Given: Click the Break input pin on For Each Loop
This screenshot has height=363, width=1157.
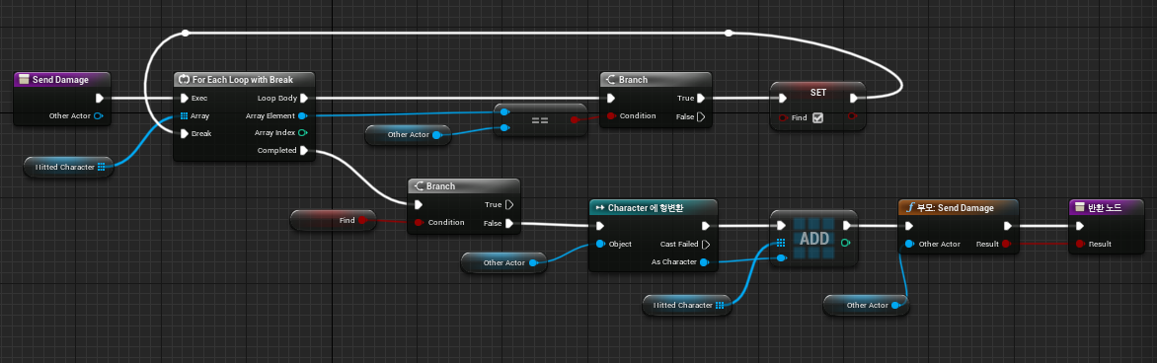Looking at the screenshot, I should click(x=185, y=133).
